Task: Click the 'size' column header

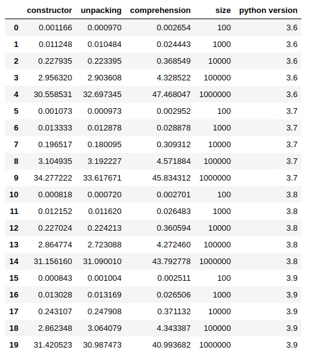Action: 223,11
